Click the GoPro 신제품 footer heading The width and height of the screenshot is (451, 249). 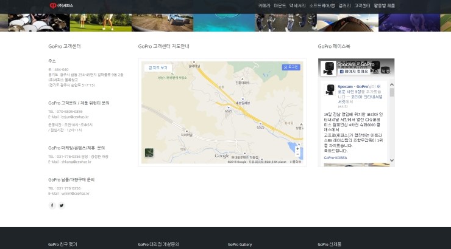point(329,244)
